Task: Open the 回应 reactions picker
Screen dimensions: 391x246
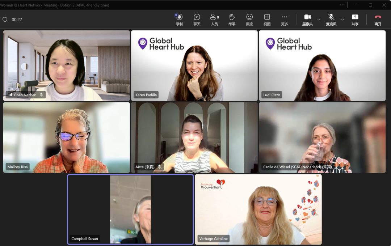Action: (x=249, y=20)
